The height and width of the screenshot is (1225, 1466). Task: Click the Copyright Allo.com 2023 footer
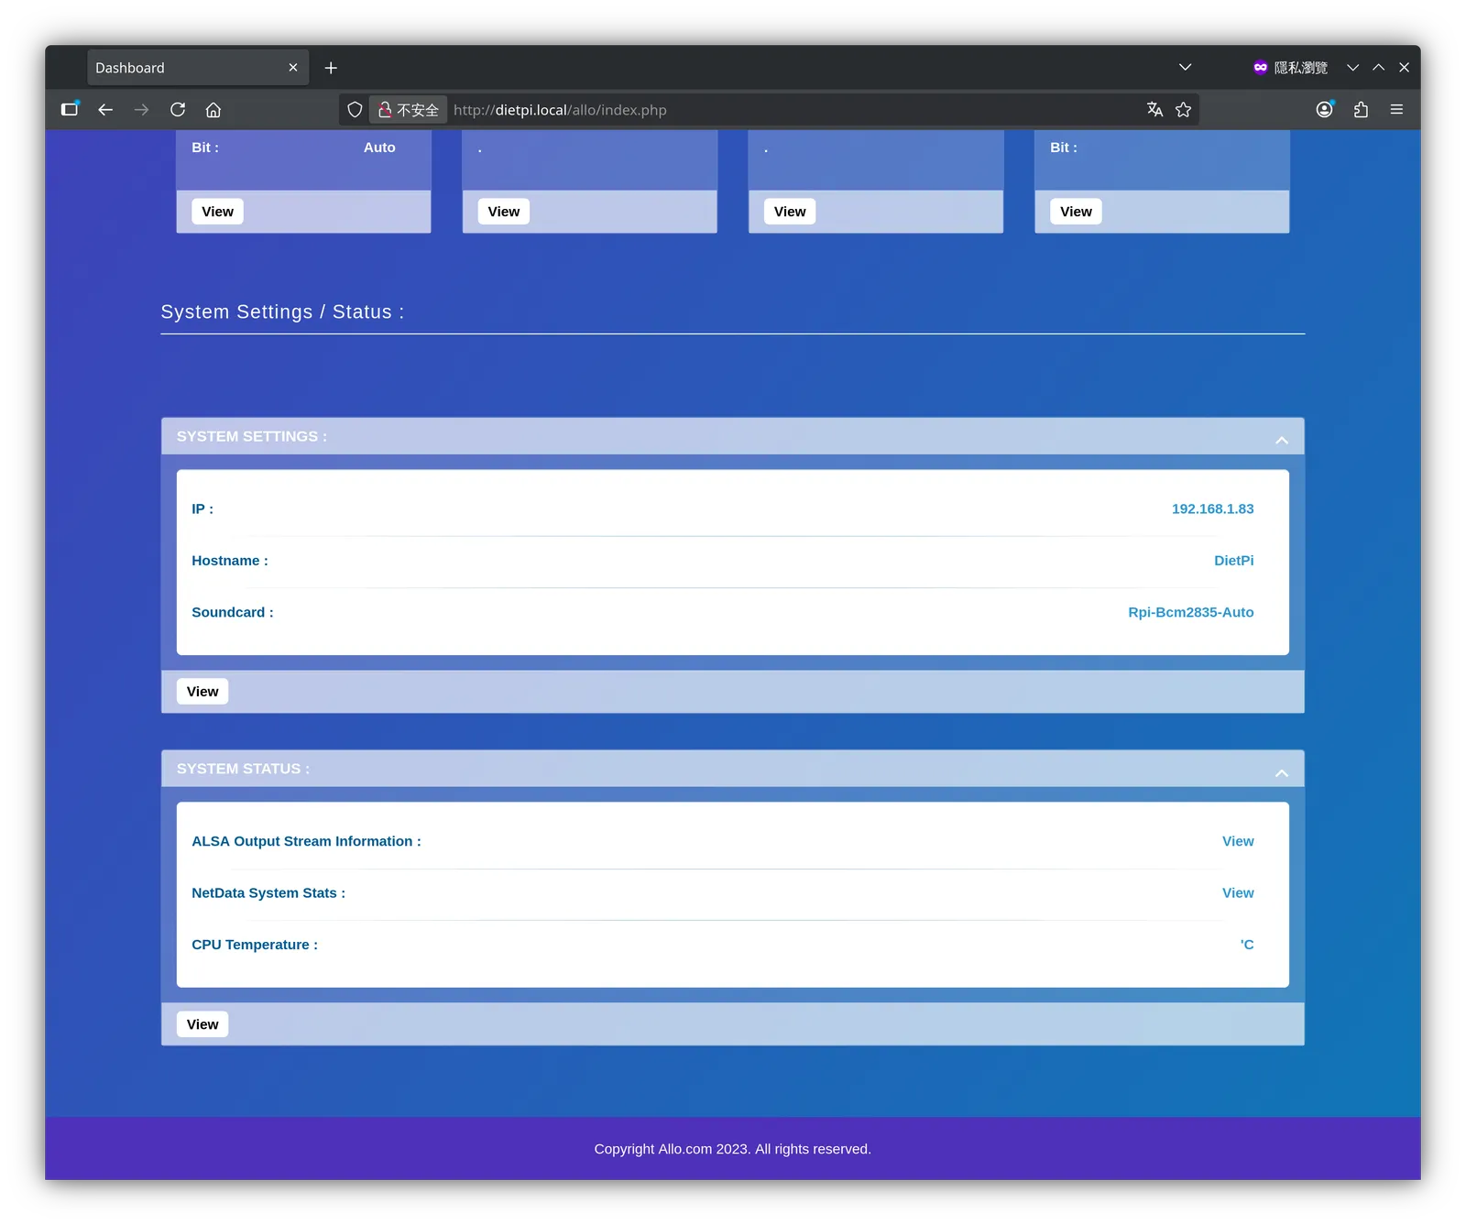pyautogui.click(x=732, y=1149)
